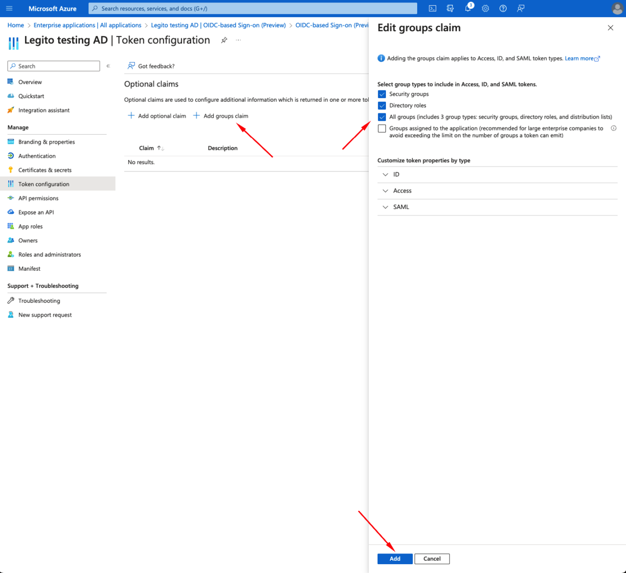Disable the Directory roles checkbox
This screenshot has width=626, height=573.
click(382, 106)
